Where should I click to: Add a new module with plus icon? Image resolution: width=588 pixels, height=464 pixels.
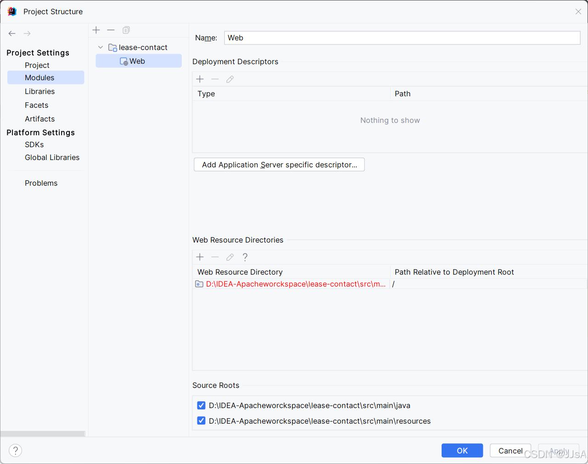coord(96,30)
